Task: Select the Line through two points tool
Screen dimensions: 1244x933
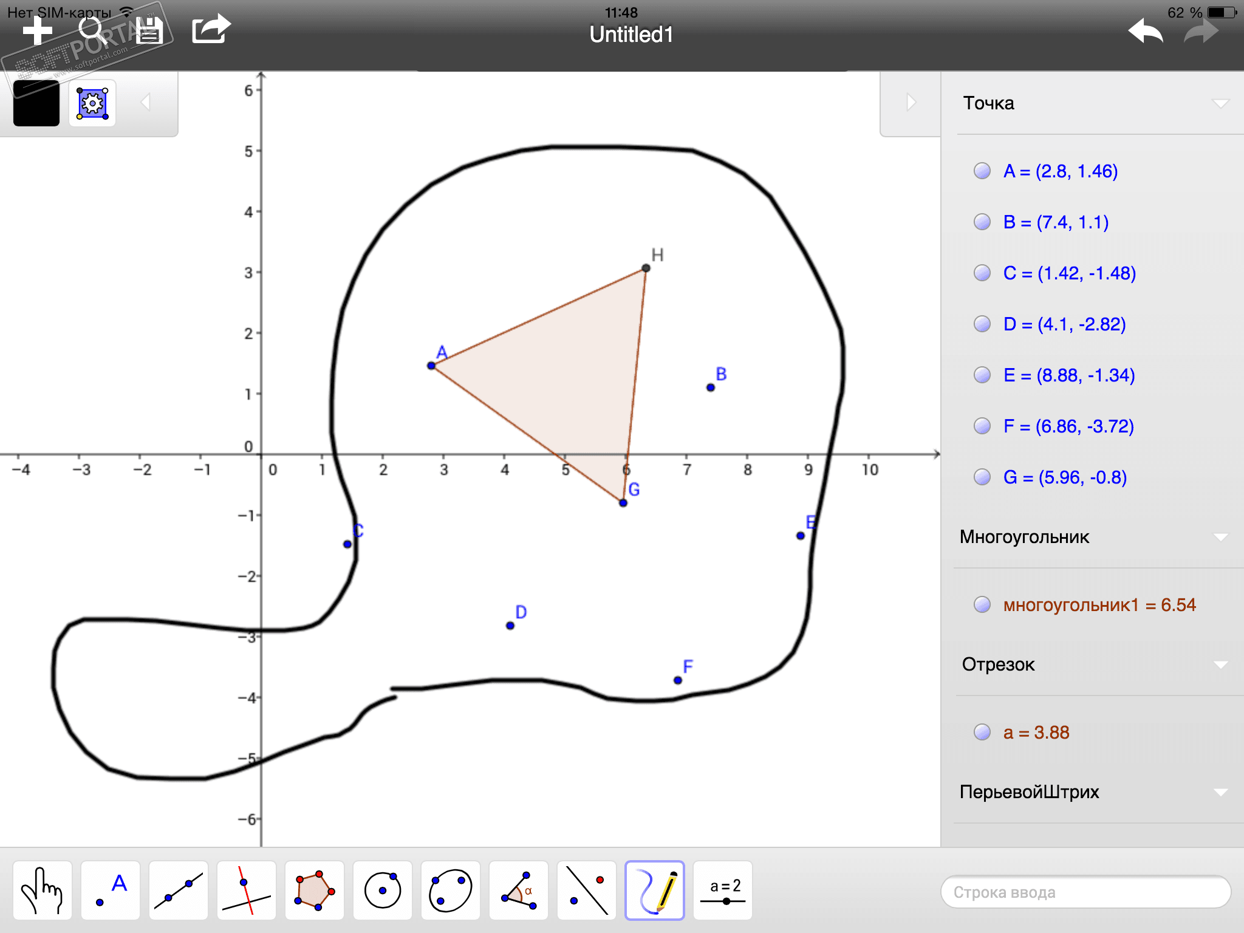Action: (179, 890)
